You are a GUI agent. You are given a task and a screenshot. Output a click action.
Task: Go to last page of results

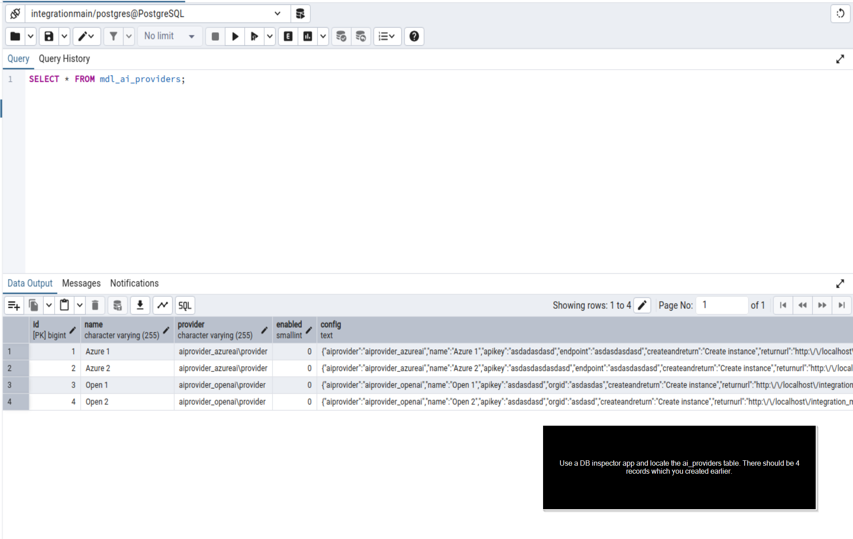(841, 305)
